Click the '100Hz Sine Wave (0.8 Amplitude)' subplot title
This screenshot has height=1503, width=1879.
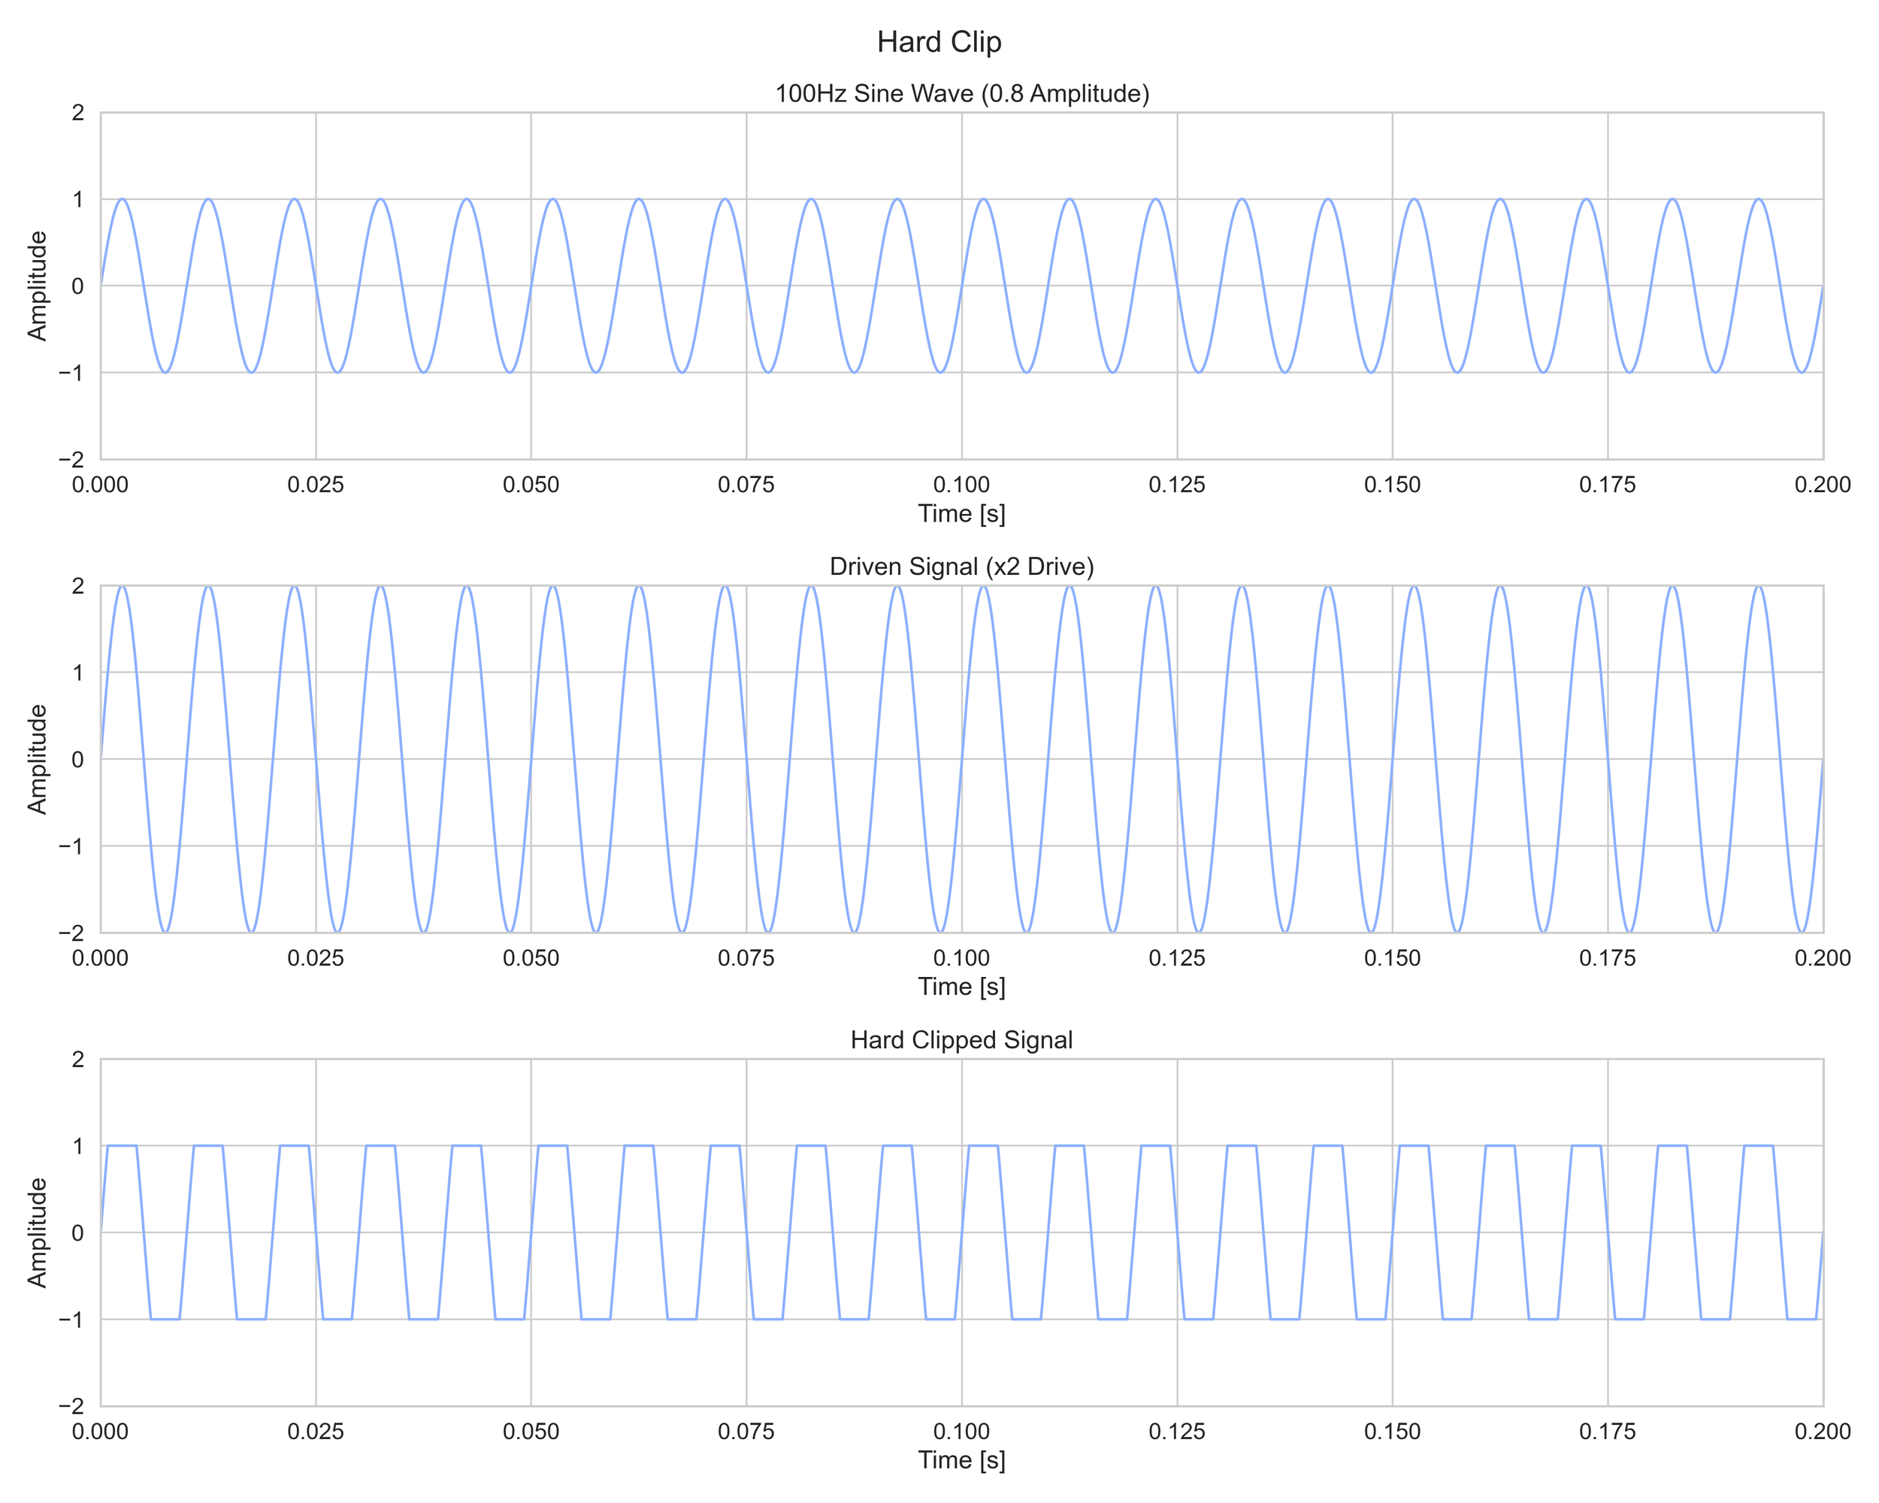[961, 93]
